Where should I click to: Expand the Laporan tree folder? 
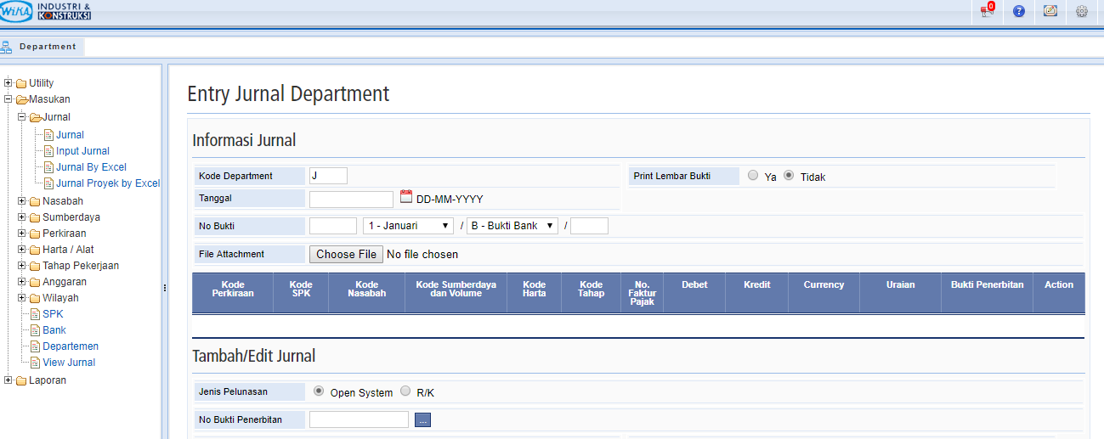pos(8,380)
